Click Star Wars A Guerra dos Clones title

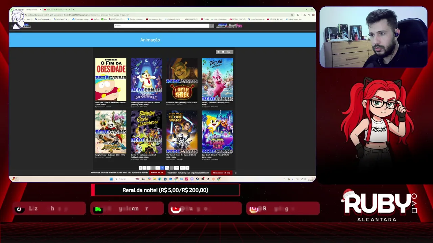181,156
